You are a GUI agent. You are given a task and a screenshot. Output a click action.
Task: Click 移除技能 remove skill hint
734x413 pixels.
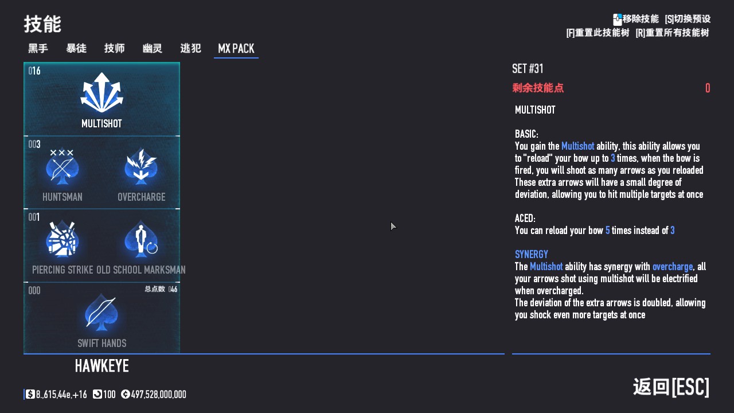(x=641, y=19)
